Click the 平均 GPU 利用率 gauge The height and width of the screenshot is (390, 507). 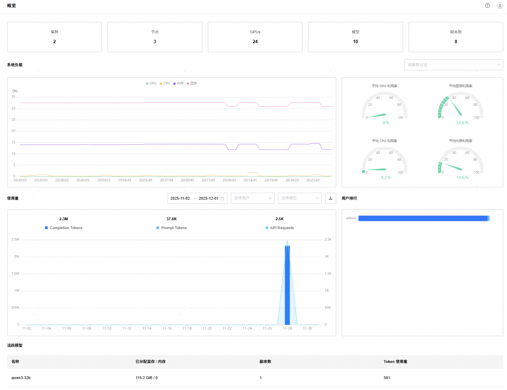click(x=385, y=107)
